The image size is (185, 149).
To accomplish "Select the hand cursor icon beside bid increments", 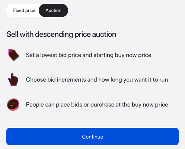I will (13, 79).
